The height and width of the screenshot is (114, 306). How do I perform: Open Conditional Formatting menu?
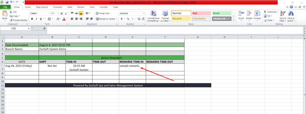tap(153, 16)
